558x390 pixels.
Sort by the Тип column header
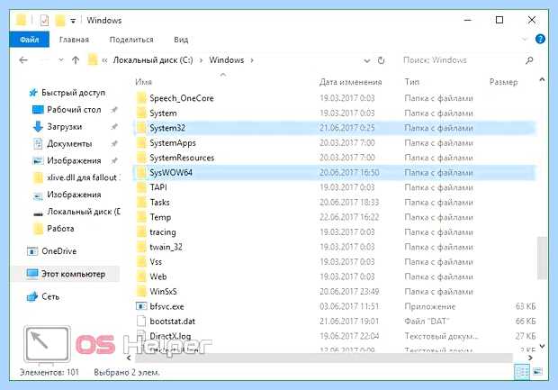click(x=411, y=82)
